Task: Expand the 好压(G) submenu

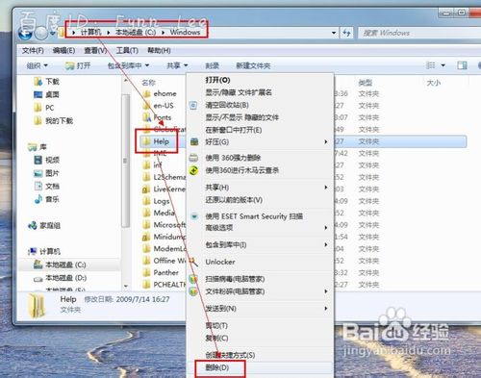Action: (x=260, y=141)
